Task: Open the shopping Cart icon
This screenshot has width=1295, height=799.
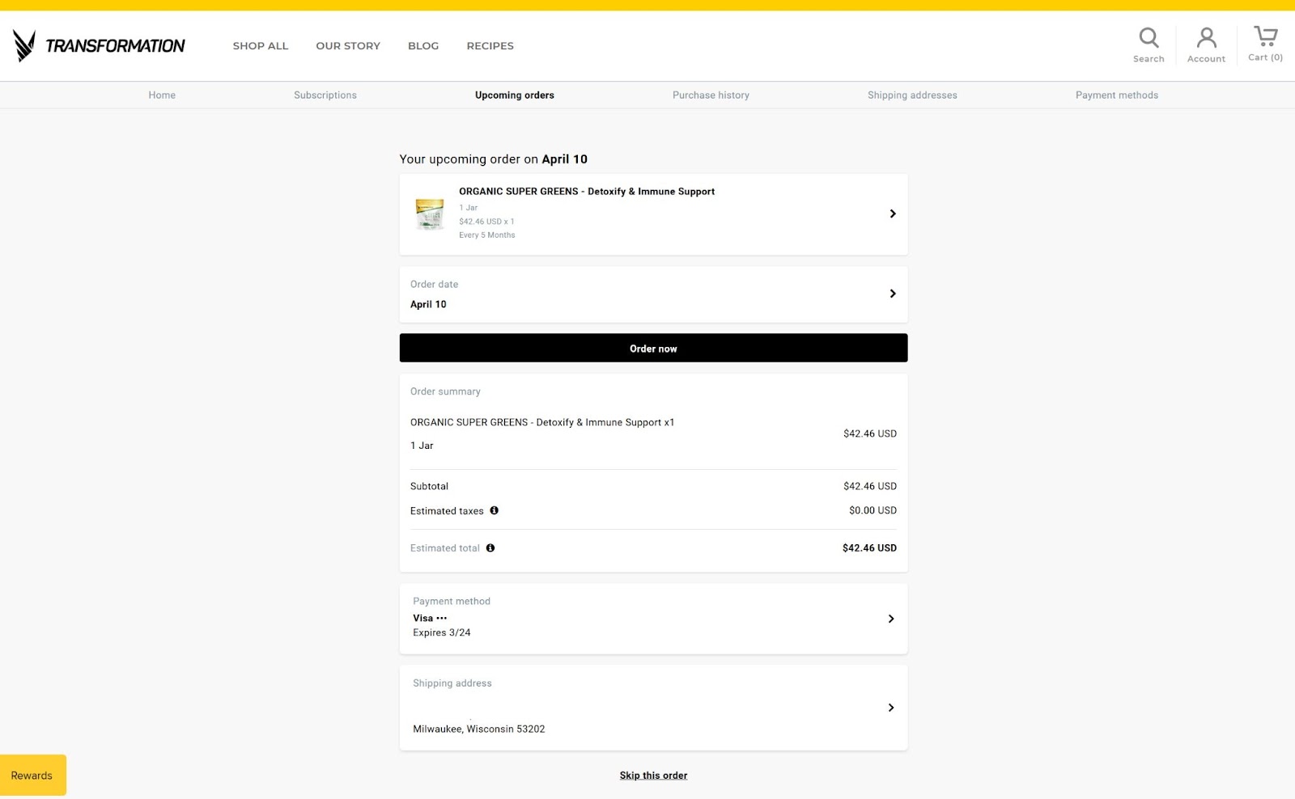Action: [1265, 36]
